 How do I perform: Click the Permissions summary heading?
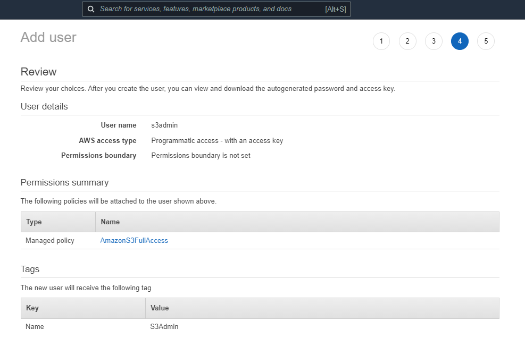coord(64,182)
